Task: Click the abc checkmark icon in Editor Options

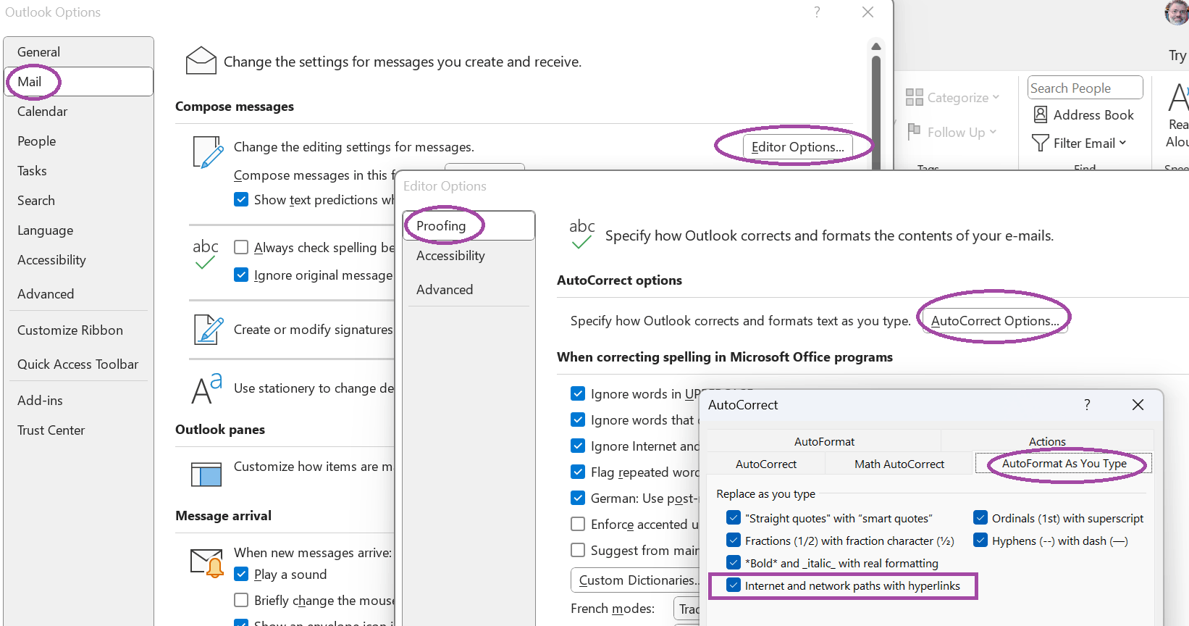Action: [582, 234]
